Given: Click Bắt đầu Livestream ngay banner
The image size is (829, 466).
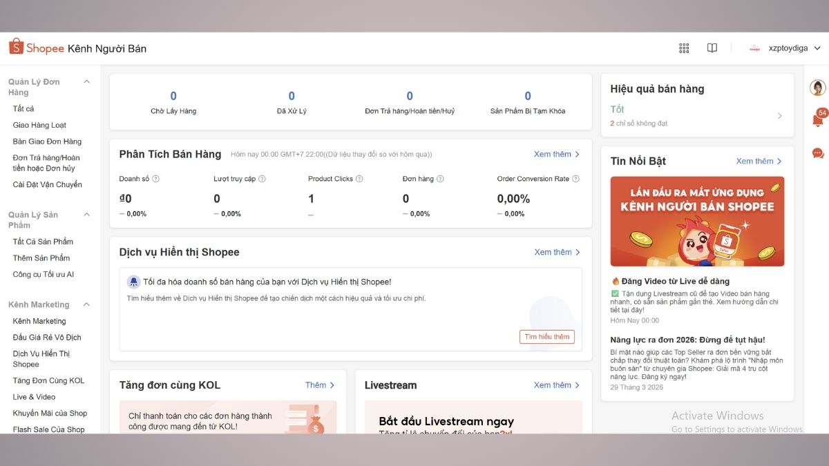Looking at the screenshot, I should (473, 418).
